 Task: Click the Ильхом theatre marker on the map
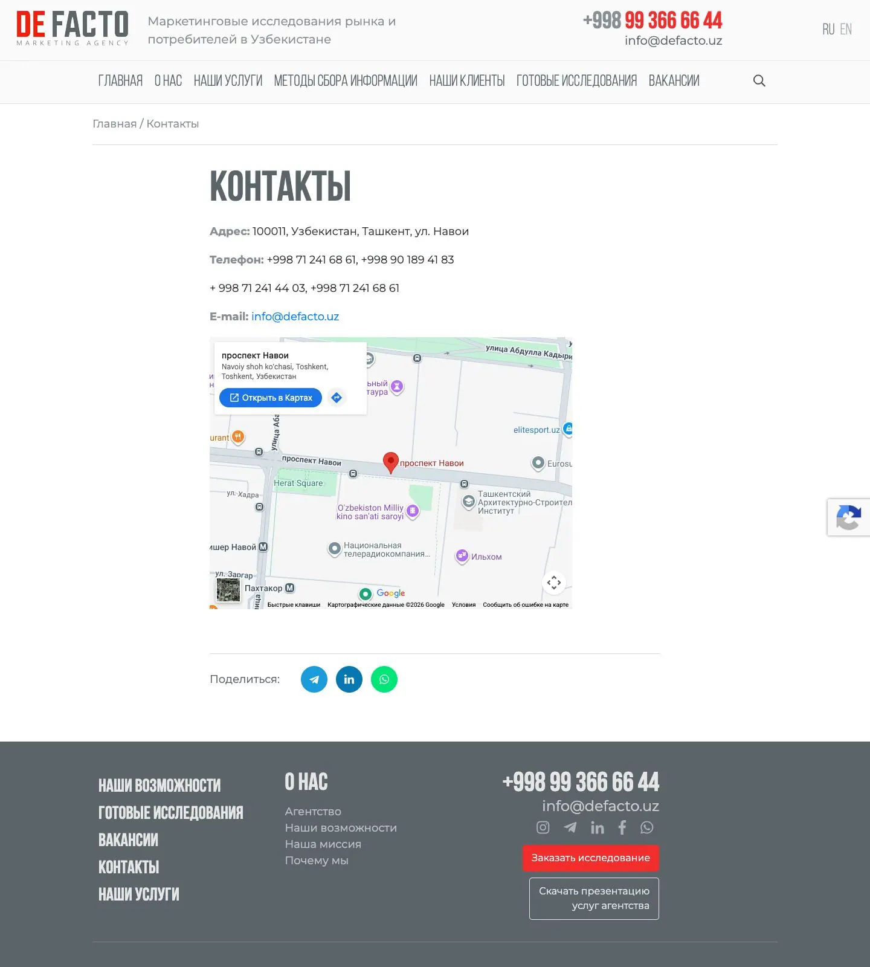click(462, 555)
